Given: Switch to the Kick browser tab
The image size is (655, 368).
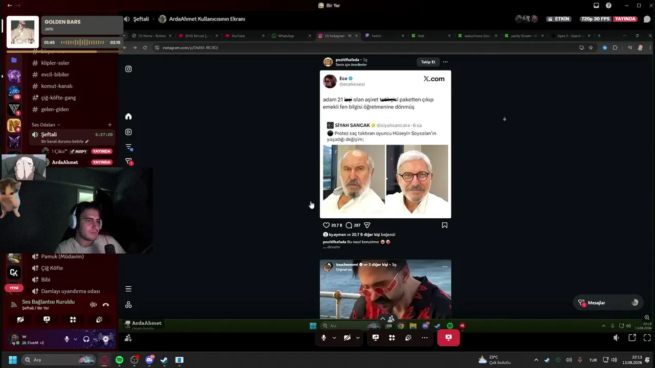Looking at the screenshot, I should tap(431, 36).
